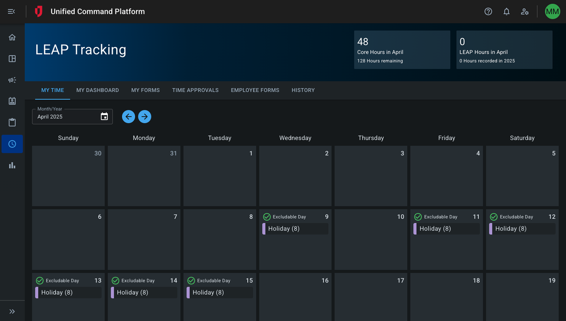Viewport: 566px width, 321px height.
Task: Open the History tab
Action: 303,90
